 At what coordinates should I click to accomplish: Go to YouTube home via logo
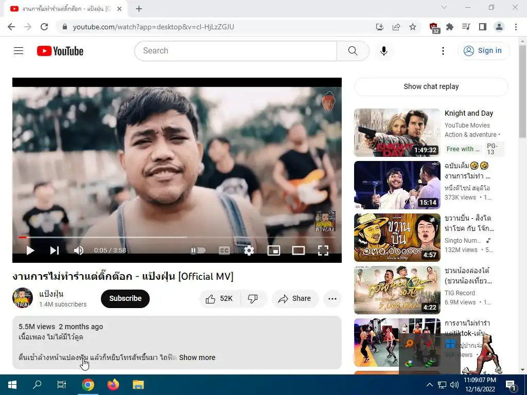(60, 51)
